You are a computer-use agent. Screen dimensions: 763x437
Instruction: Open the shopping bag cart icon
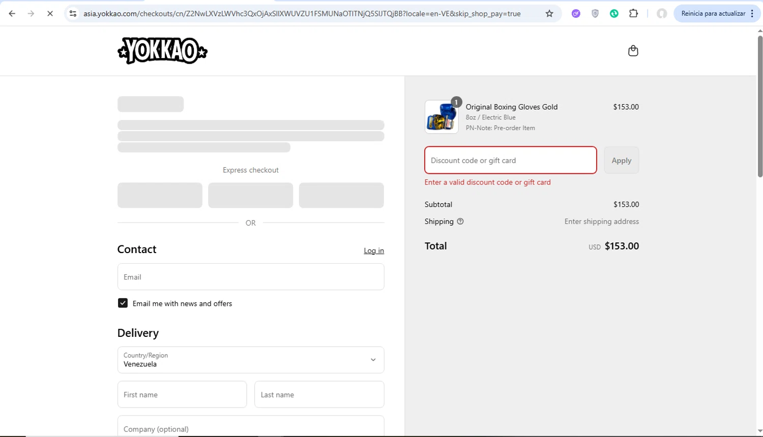tap(633, 51)
